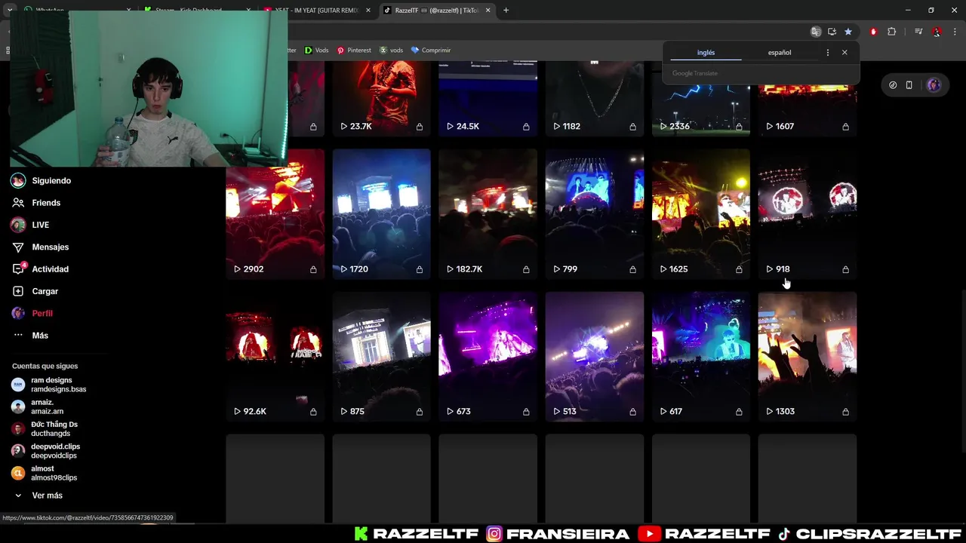Open the Vods bookmark with green D icon

tap(316, 51)
